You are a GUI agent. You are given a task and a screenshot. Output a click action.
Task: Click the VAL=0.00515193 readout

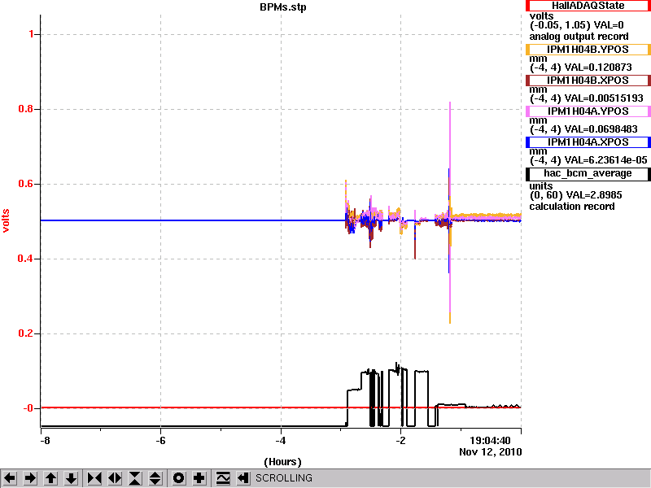point(604,98)
